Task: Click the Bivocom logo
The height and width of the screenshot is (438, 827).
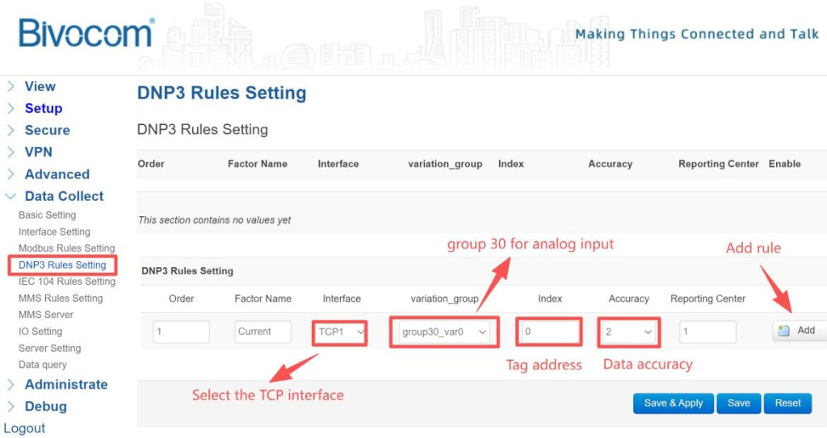Action: (86, 34)
